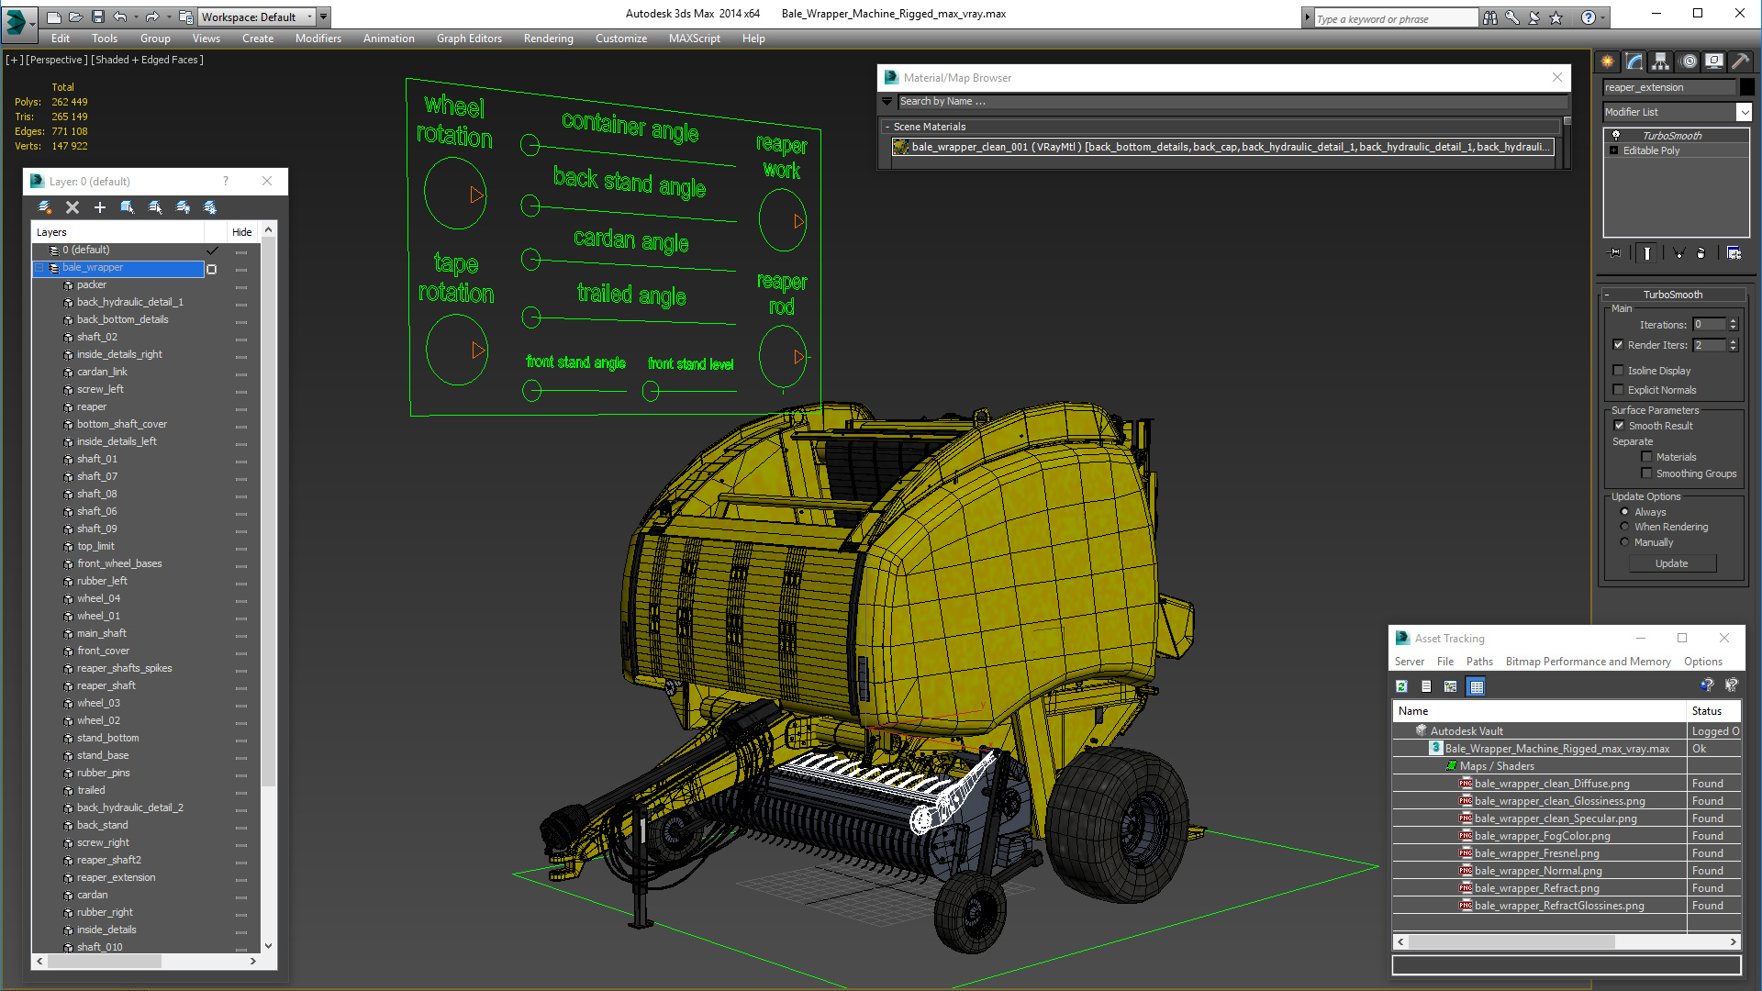This screenshot has height=991, width=1762.
Task: Click the Subscription Center key icon
Action: 1512,17
